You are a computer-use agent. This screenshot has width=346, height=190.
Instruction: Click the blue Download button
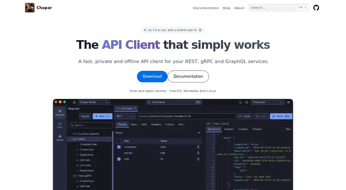152,76
